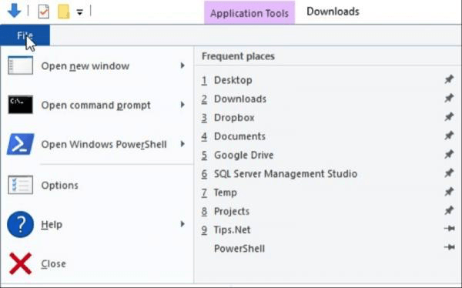The width and height of the screenshot is (462, 288).
Task: Click the Open new window icon
Action: pos(20,65)
